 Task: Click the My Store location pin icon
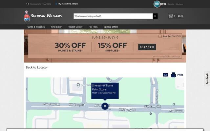[x=56, y=4]
